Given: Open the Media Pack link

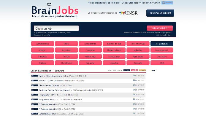Looking at the screenshot, I should point(147,3).
